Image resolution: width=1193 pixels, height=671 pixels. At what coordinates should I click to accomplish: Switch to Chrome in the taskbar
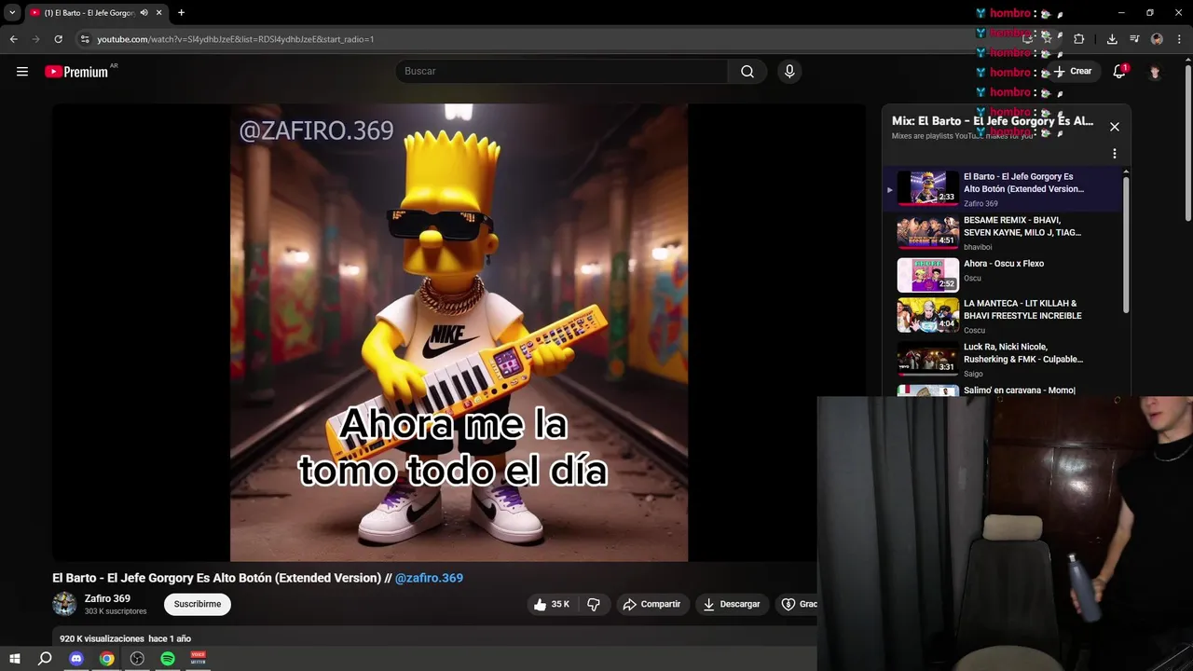tap(107, 659)
